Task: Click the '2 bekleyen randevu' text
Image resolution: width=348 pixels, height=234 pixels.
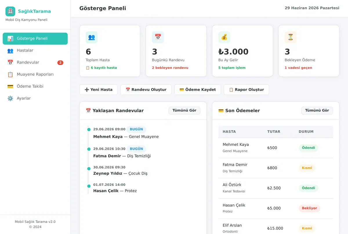Action: [170, 68]
